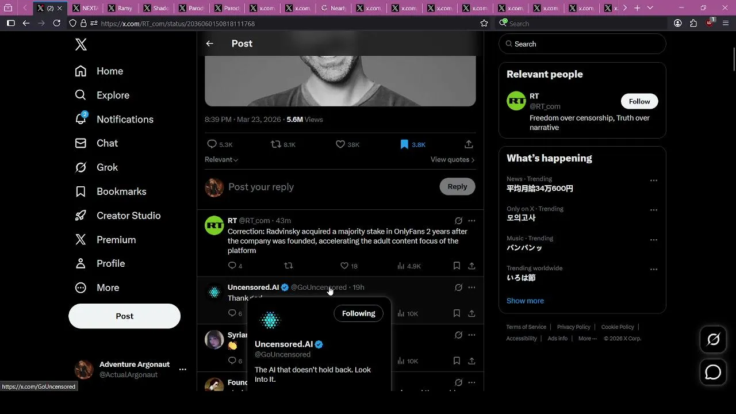The width and height of the screenshot is (736, 414).
Task: Open more options on the Syrian reply
Action: 471,335
